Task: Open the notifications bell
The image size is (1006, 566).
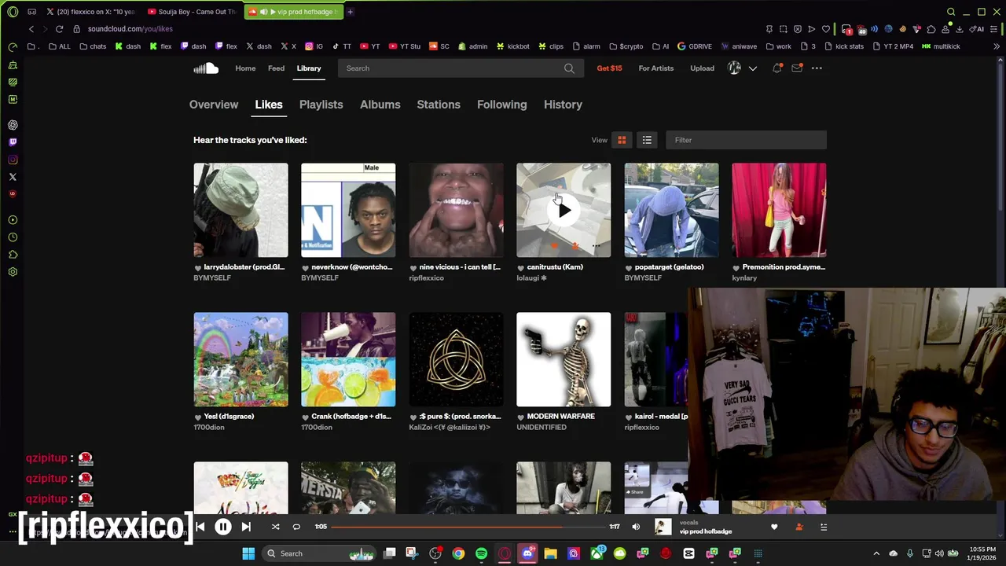Action: point(777,68)
